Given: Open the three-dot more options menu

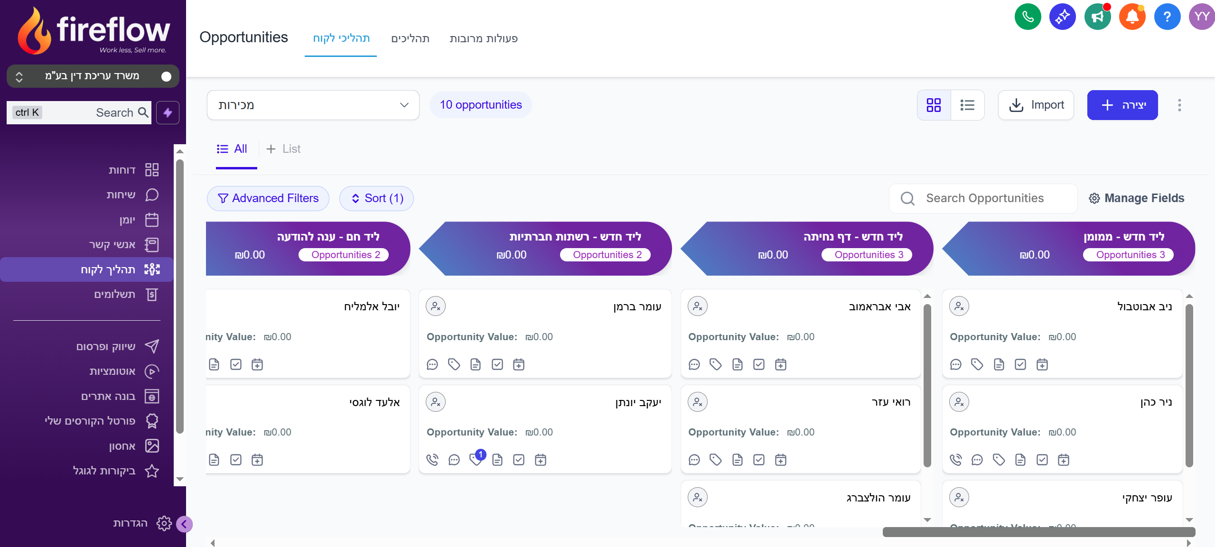Looking at the screenshot, I should tap(1179, 105).
